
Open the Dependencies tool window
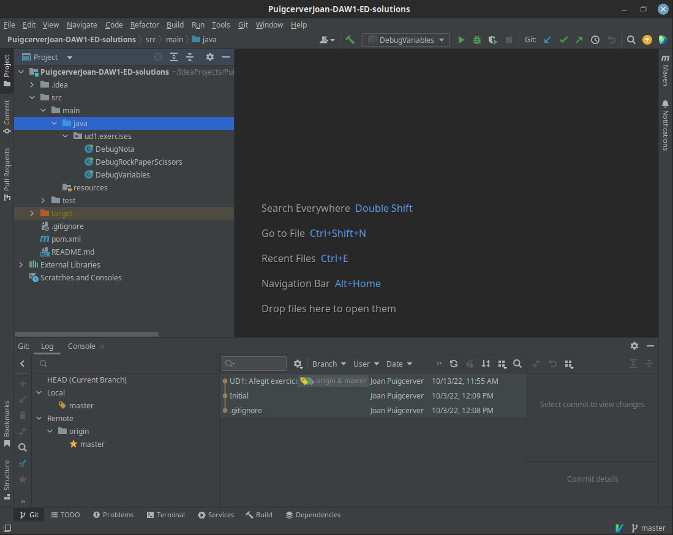click(x=313, y=515)
